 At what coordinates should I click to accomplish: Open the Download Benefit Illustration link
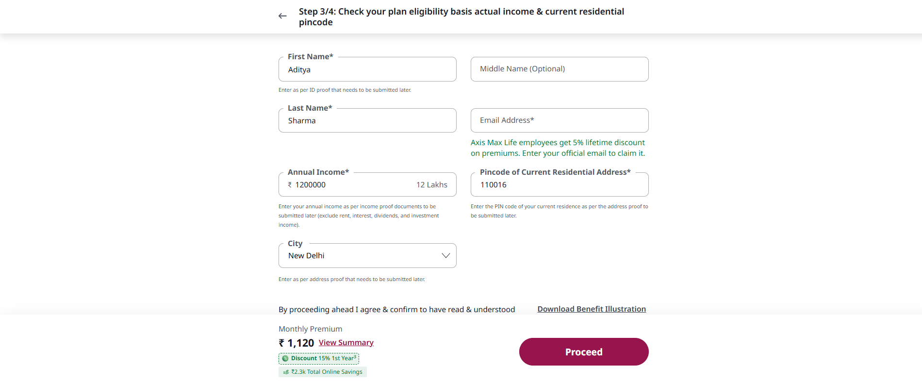point(591,309)
